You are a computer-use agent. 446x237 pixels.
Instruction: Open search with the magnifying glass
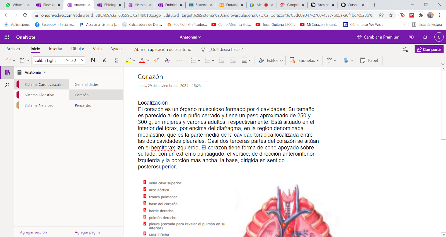pos(7,85)
